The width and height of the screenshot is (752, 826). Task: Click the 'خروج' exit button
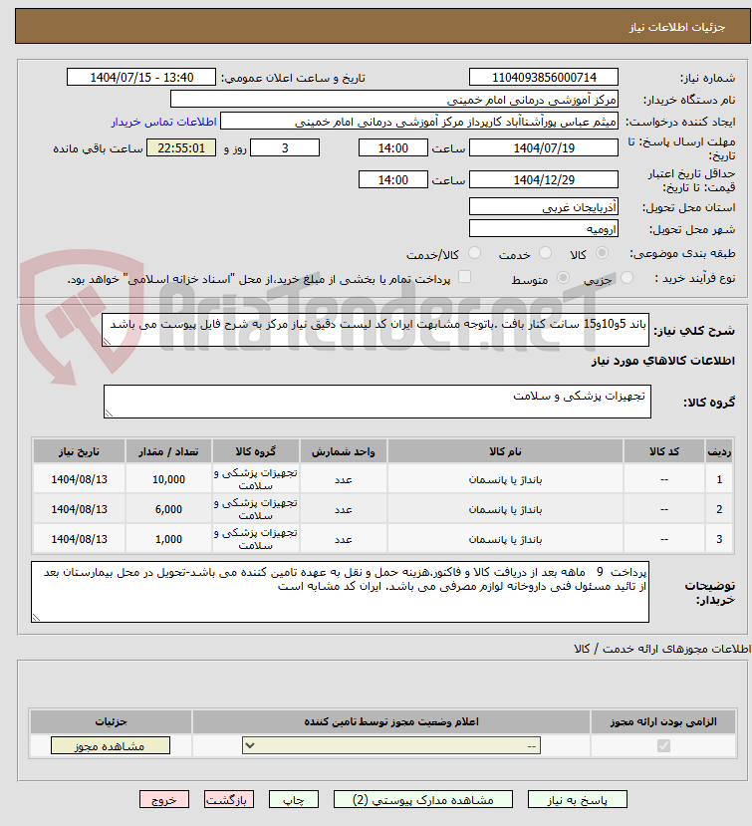click(163, 800)
